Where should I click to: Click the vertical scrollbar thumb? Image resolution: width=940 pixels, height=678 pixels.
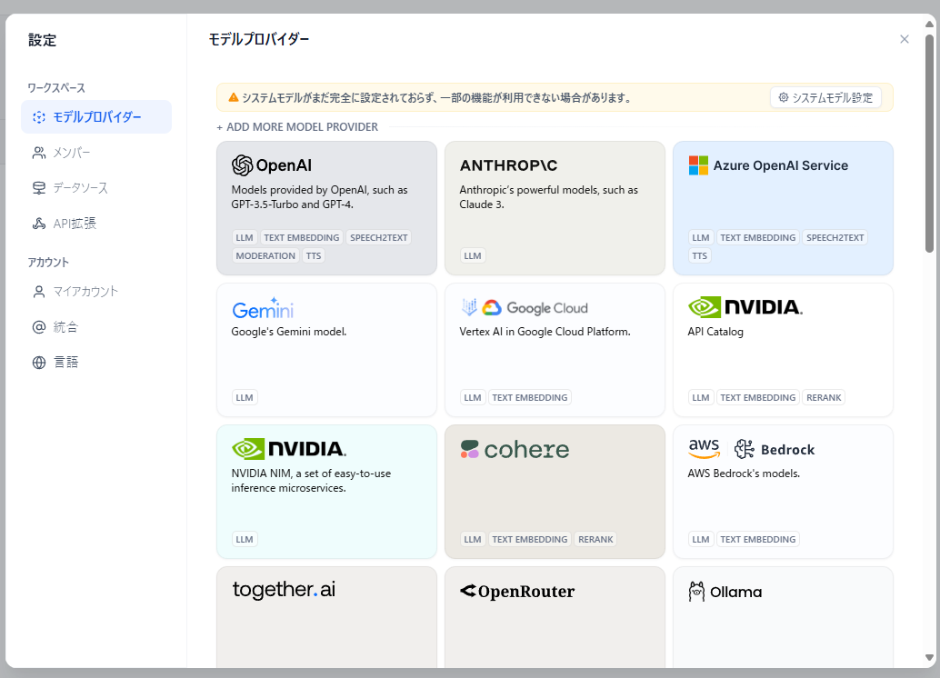point(929,143)
